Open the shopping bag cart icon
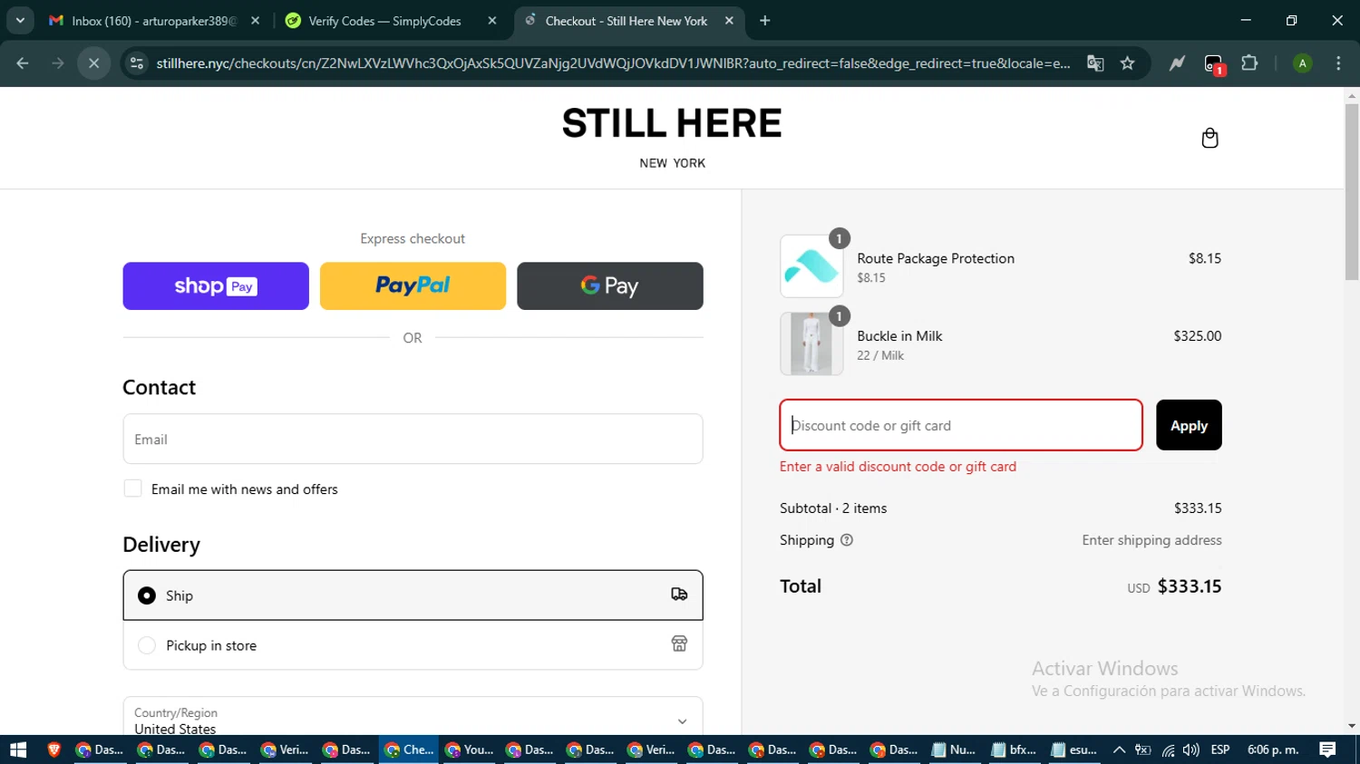The image size is (1360, 764). point(1209,138)
